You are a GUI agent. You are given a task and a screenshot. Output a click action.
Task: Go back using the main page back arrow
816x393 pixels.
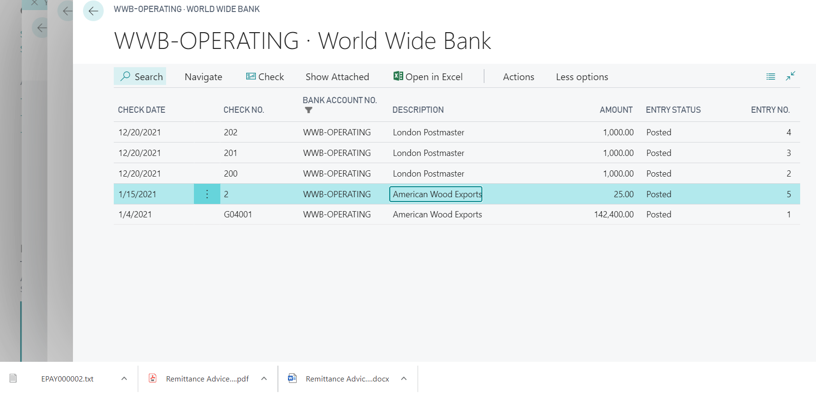93,11
